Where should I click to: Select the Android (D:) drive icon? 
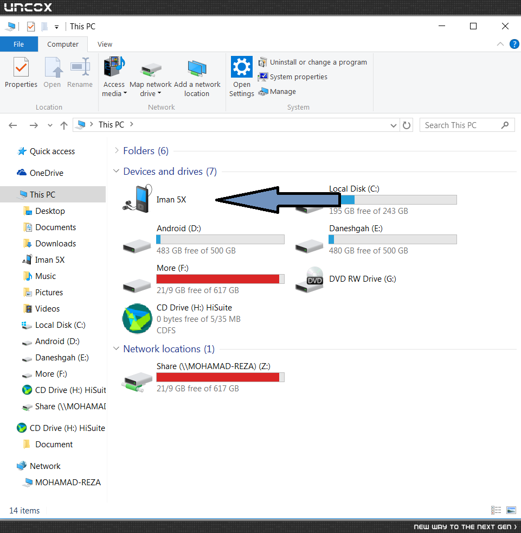coord(137,246)
